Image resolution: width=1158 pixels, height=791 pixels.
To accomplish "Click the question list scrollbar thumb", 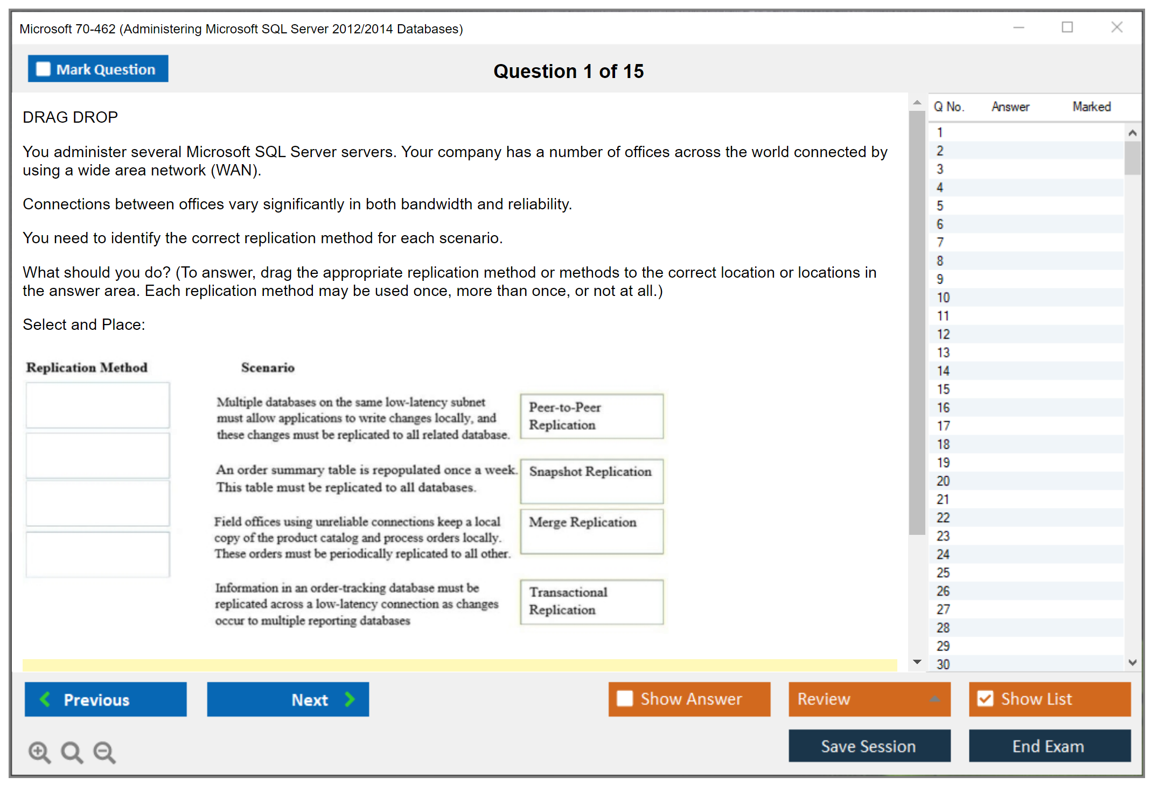I will tap(1132, 158).
